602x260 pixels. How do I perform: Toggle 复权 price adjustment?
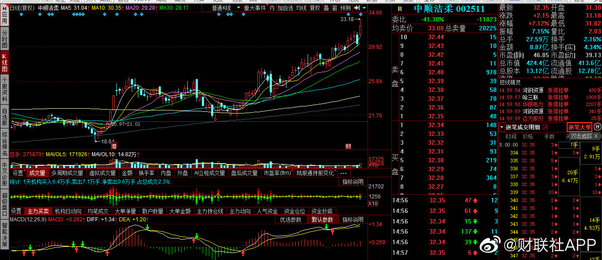coord(315,8)
